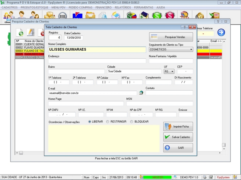Click the Pesquisar Vendas button
Viewport: 241px width, 180px height.
pyautogui.click(x=171, y=37)
